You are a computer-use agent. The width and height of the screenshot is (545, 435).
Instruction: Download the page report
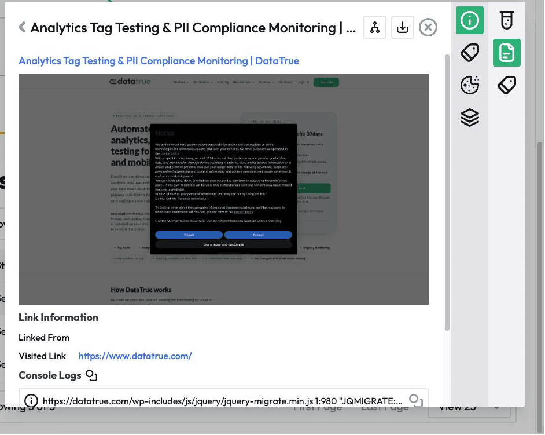click(403, 27)
